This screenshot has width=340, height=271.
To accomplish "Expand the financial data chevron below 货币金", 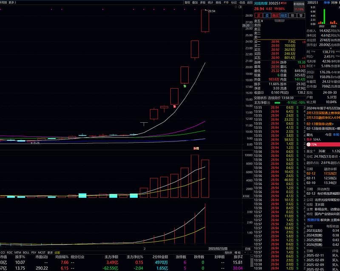I will click(331, 48).
